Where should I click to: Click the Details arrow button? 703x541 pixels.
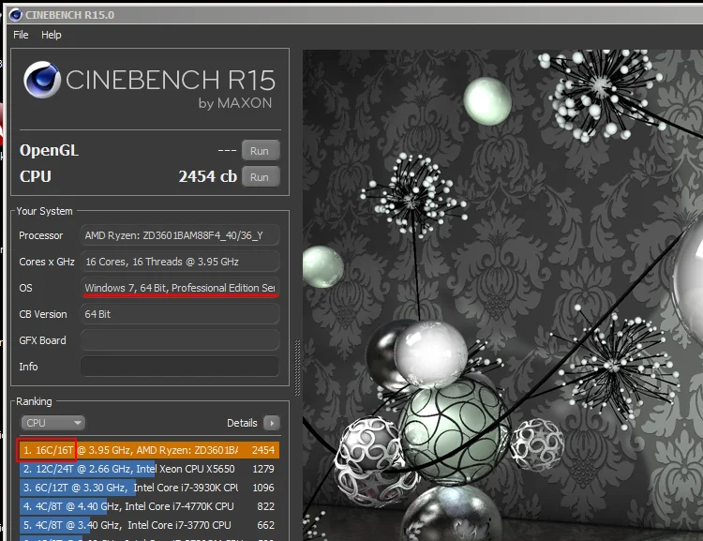(x=272, y=423)
